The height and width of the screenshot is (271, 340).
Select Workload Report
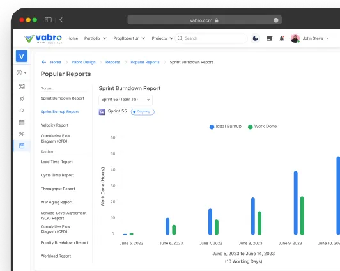[x=56, y=256]
